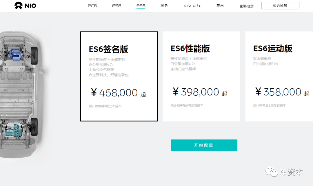
Task: Click 主动式空气悬架 under ES6性能版
Action: click(x=183, y=69)
